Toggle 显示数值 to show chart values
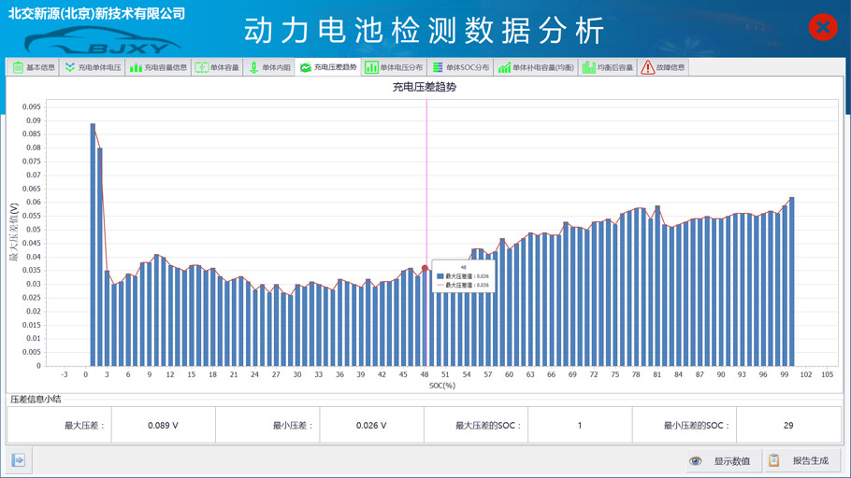Screen dimensions: 851x478 coord(721,460)
